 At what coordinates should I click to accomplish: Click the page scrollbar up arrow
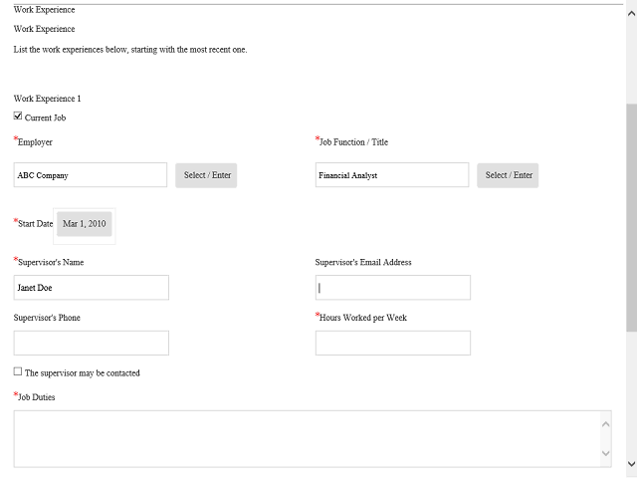coord(631,13)
